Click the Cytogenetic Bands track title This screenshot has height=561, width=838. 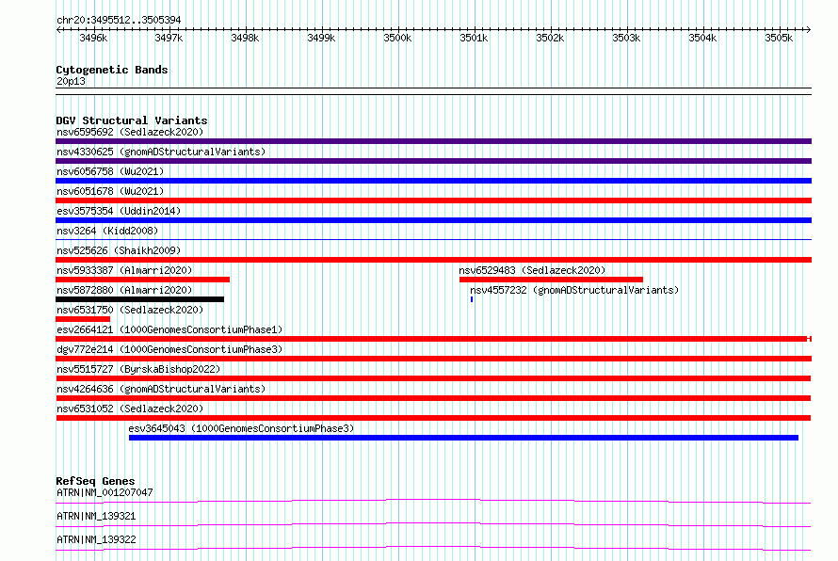(x=112, y=70)
